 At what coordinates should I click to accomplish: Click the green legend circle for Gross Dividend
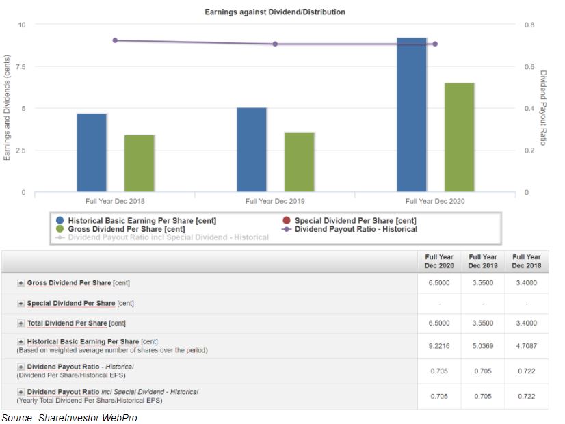[60, 229]
